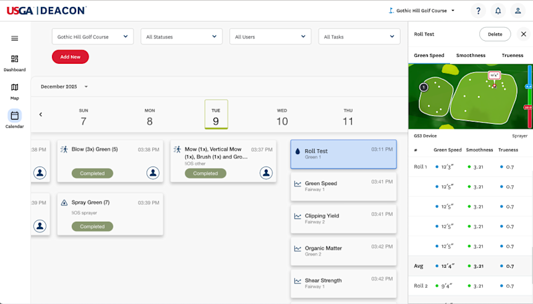
Task: Click Completed badge on Blow (3x) Green card
Action: pos(92,173)
